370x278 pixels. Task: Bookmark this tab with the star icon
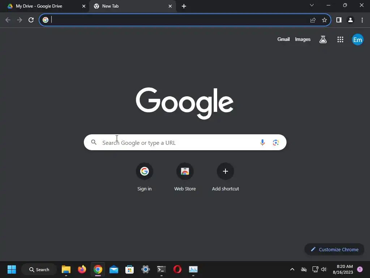[x=324, y=20]
